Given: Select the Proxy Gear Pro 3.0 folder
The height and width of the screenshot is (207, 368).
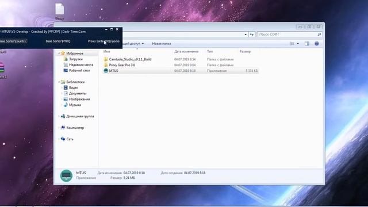Looking at the screenshot, I should (122, 65).
